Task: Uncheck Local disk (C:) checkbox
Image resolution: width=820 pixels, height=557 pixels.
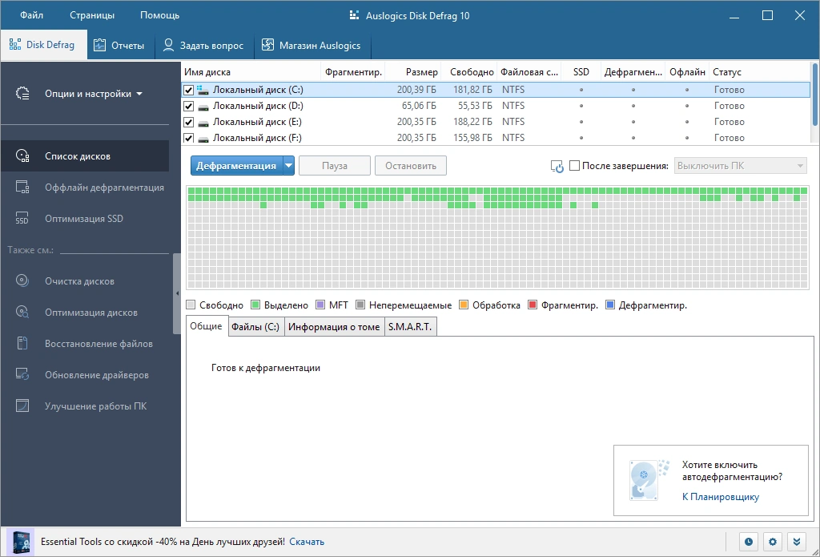Action: (188, 90)
